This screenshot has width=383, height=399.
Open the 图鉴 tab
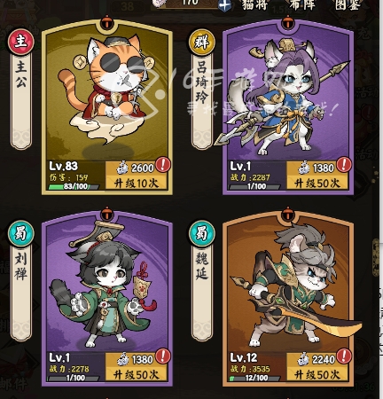[x=348, y=5]
